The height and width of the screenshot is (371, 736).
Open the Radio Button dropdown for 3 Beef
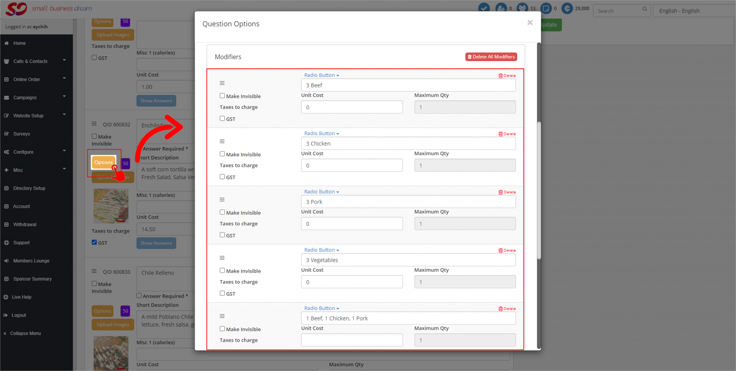[322, 75]
